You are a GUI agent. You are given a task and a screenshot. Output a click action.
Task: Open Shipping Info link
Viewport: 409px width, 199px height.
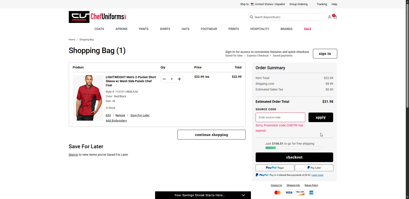coord(293,185)
